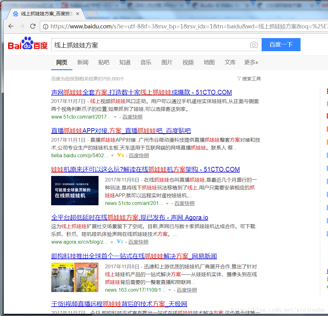This screenshot has height=316, width=328.
Task: Click 百度快照 for news.51cto.com result
Action: 185,203
